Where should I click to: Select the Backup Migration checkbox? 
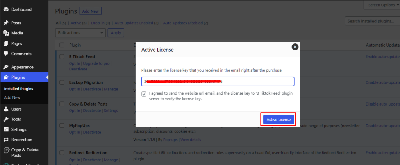click(x=62, y=82)
